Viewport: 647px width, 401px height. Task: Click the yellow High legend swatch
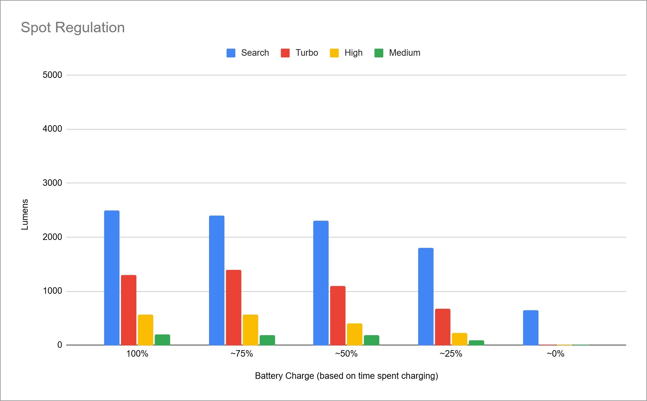point(334,53)
